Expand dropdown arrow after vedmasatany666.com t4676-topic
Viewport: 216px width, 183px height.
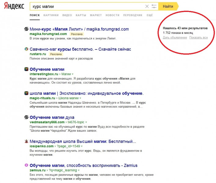pos(86,122)
